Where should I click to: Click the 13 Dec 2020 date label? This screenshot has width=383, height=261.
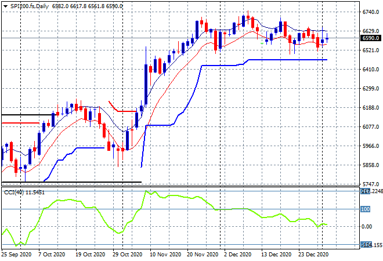[276, 255]
